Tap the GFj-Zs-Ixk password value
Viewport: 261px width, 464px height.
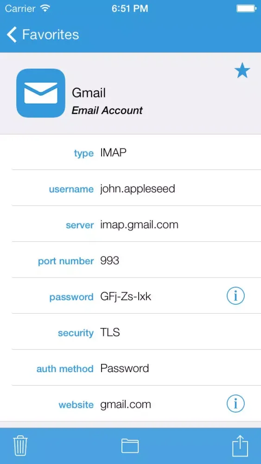[126, 297]
